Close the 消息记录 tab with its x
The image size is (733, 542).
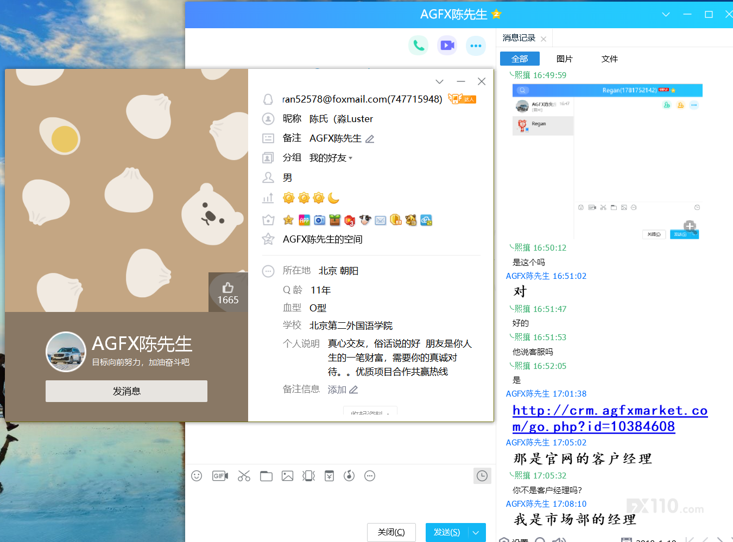tap(544, 39)
